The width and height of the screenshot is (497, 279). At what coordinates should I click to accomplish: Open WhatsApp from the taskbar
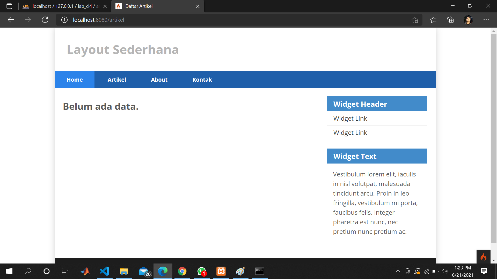pos(201,271)
